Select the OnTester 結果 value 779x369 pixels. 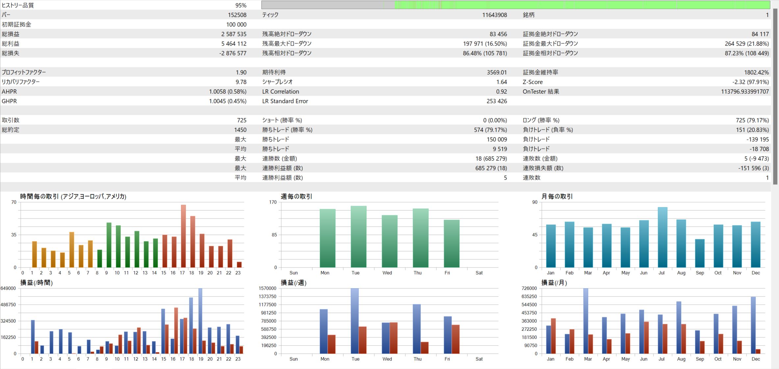(x=745, y=92)
